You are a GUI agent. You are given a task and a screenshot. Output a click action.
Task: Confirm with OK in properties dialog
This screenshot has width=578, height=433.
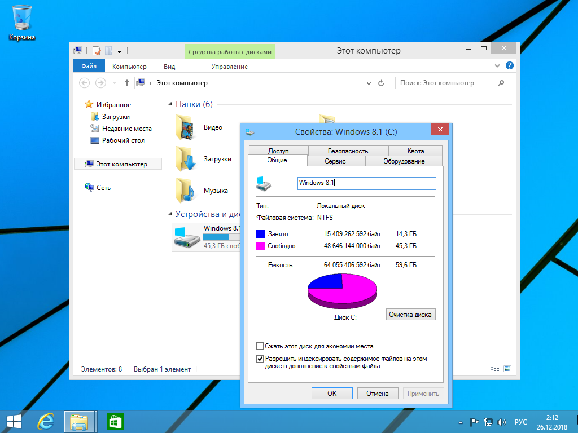[x=332, y=393]
